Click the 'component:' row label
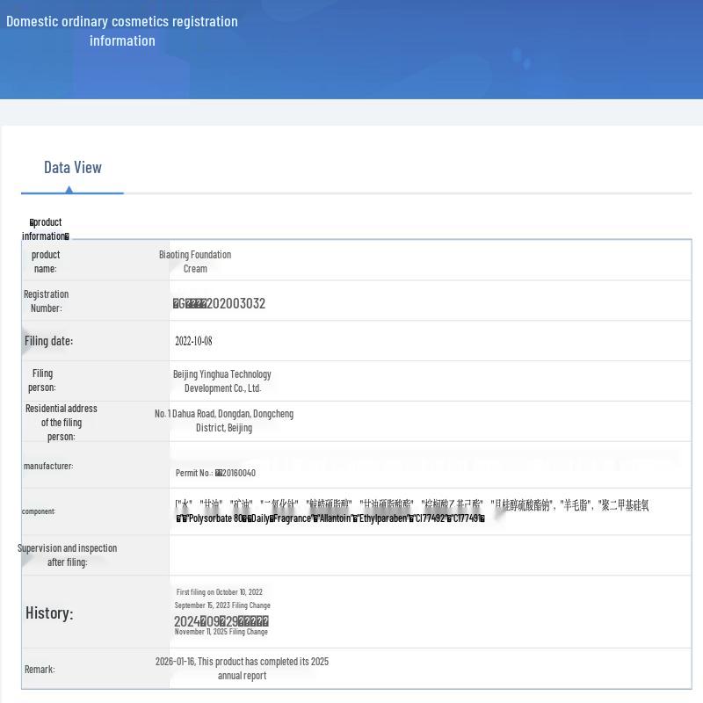This screenshot has height=703, width=703. (x=39, y=511)
